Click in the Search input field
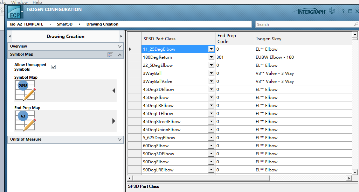Screen dimensions: 359x192 [304, 24]
